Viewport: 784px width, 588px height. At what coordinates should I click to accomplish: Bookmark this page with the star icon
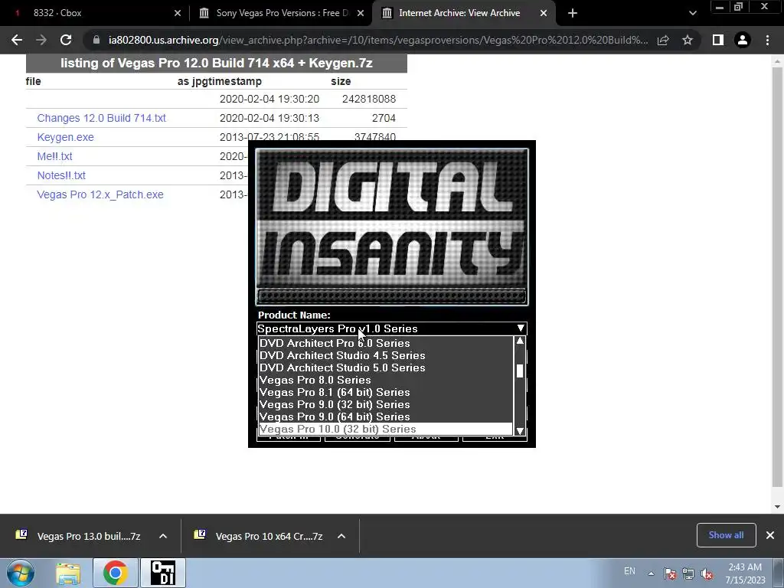(688, 40)
